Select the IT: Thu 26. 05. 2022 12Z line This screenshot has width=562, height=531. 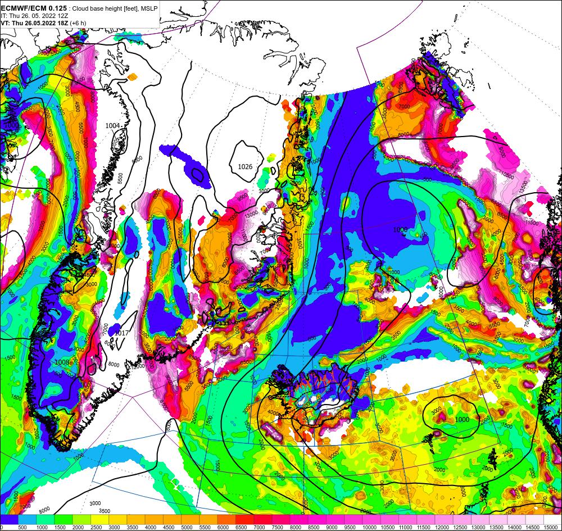pyautogui.click(x=34, y=16)
